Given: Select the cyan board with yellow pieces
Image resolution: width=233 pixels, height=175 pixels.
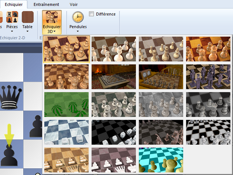Looking at the screenshot, I should [x=161, y=160].
